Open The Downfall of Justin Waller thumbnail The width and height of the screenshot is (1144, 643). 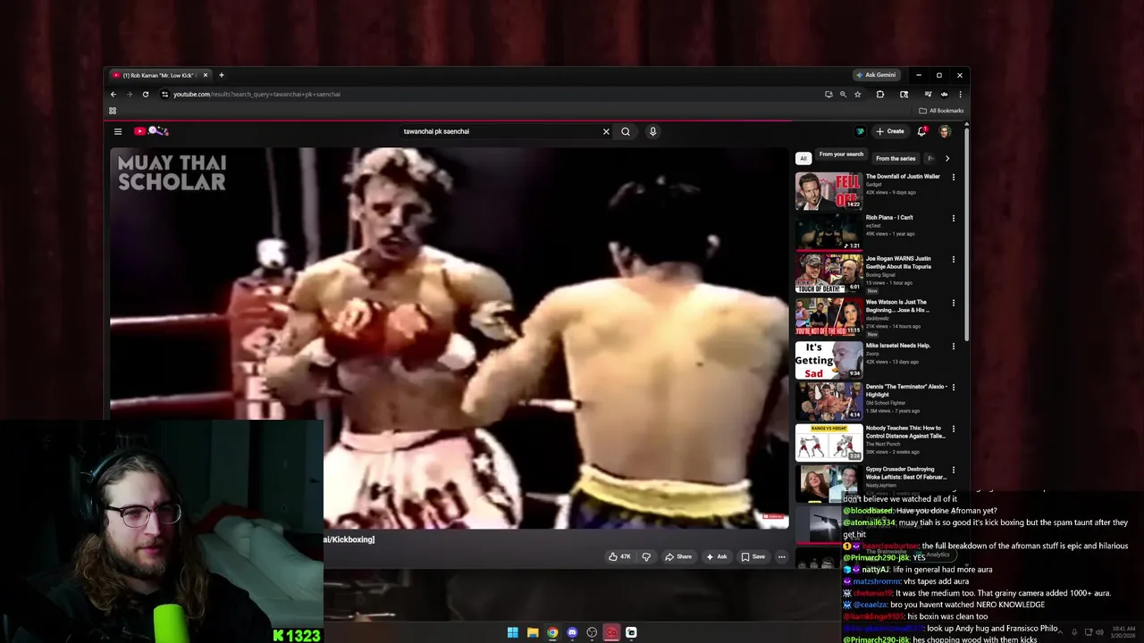[829, 190]
